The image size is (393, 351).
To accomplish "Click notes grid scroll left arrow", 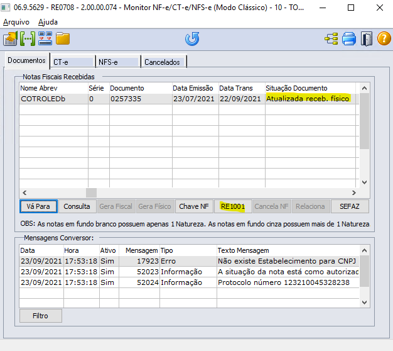I will tap(24, 193).
